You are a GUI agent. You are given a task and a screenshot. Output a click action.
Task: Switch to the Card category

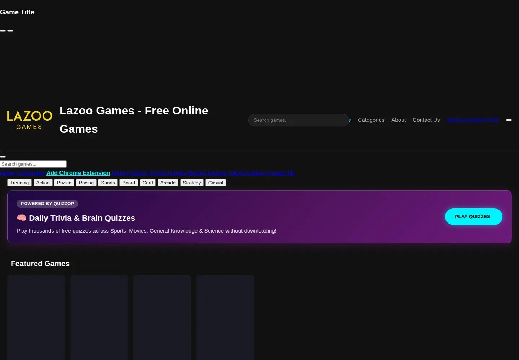pyautogui.click(x=148, y=183)
